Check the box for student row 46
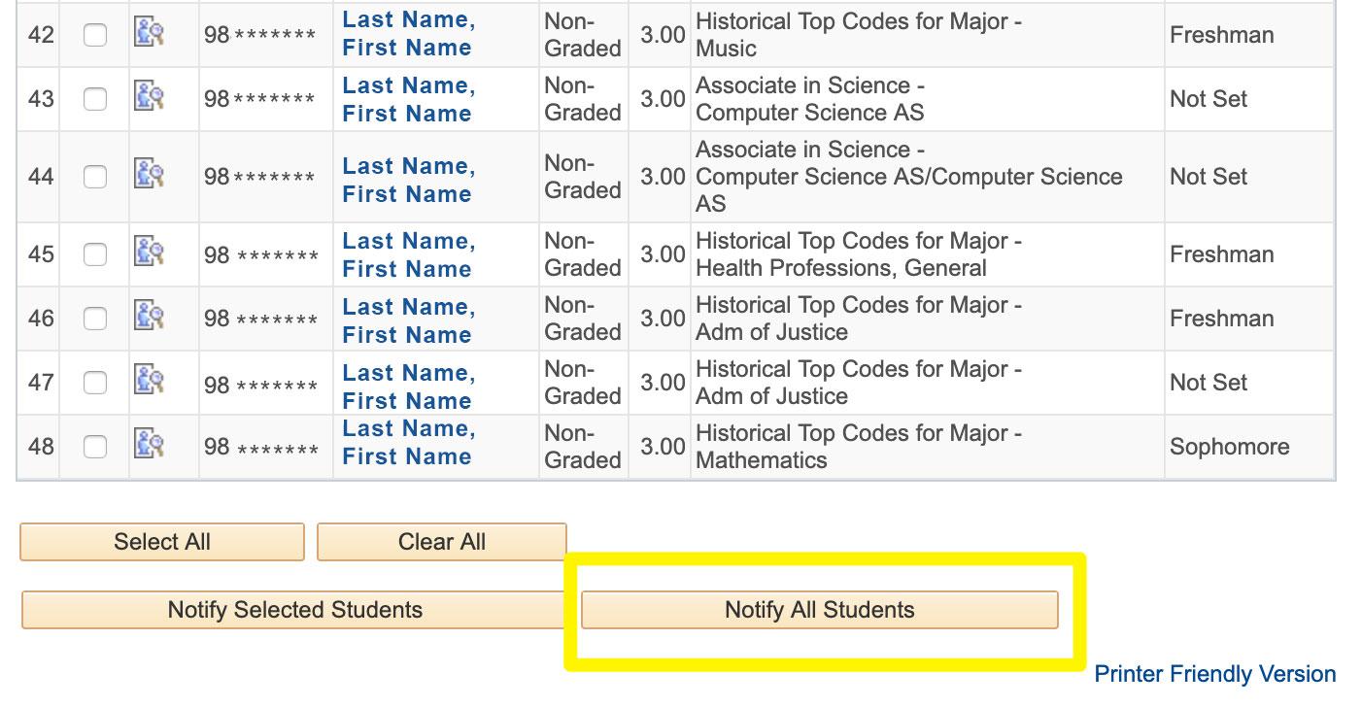 tap(95, 319)
